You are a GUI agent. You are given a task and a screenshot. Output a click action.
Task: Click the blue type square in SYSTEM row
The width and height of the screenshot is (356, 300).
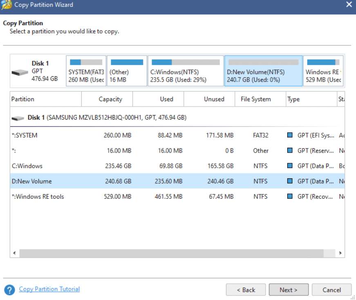point(290,135)
